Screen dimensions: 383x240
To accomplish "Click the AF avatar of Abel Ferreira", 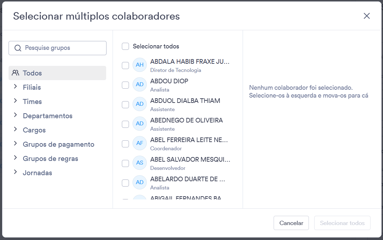I will click(x=139, y=143).
